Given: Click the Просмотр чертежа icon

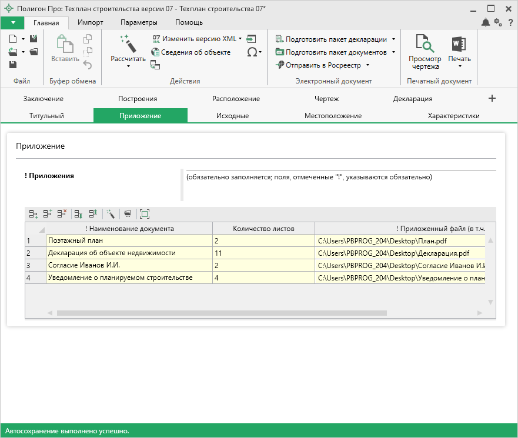Looking at the screenshot, I should tap(425, 44).
